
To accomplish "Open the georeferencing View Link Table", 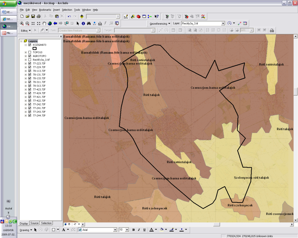I will coord(245,23).
